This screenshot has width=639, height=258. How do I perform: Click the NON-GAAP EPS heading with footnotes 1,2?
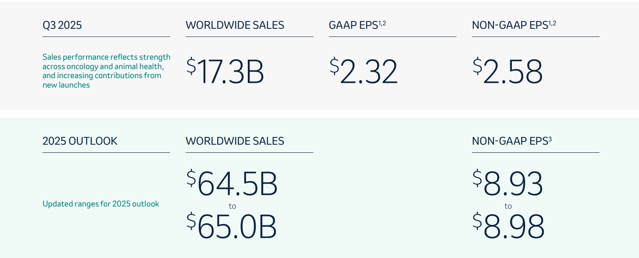pyautogui.click(x=510, y=25)
